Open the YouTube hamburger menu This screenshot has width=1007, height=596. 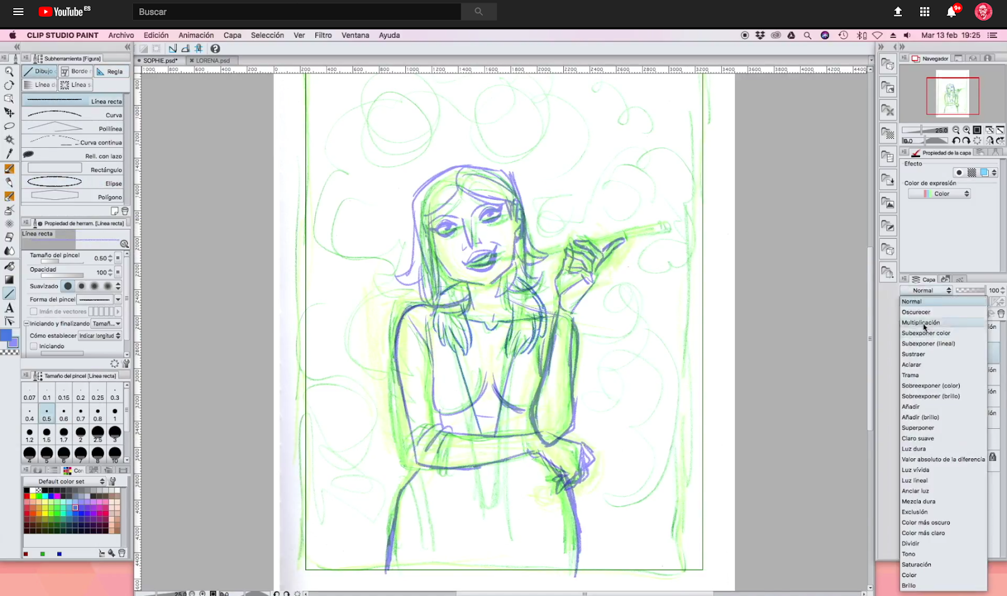(18, 11)
